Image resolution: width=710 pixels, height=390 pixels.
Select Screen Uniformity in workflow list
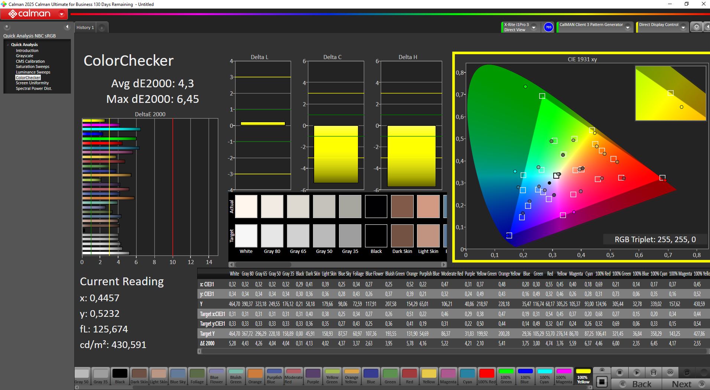click(x=32, y=83)
